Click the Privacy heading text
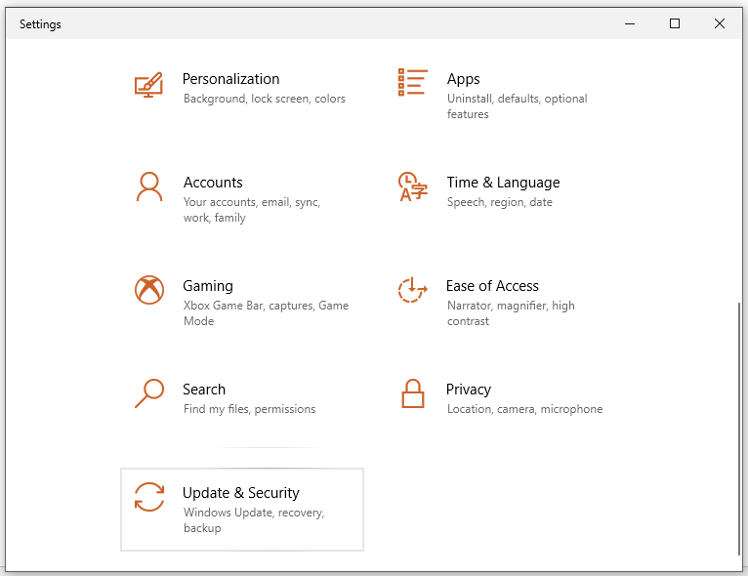The image size is (748, 576). click(x=469, y=390)
